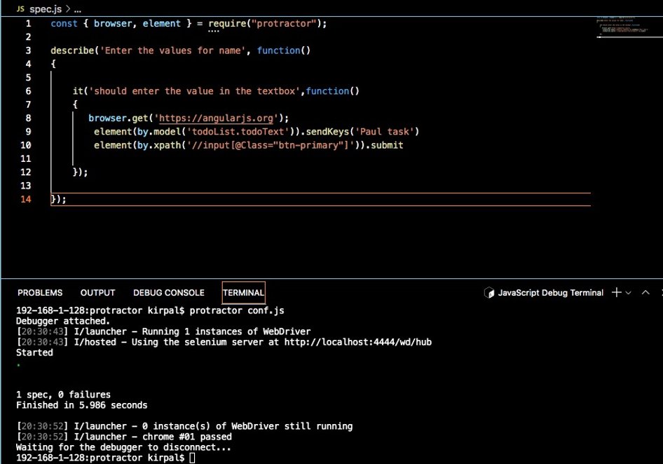
Task: Open the launch profile dropdown beside the plus
Action: pyautogui.click(x=629, y=293)
